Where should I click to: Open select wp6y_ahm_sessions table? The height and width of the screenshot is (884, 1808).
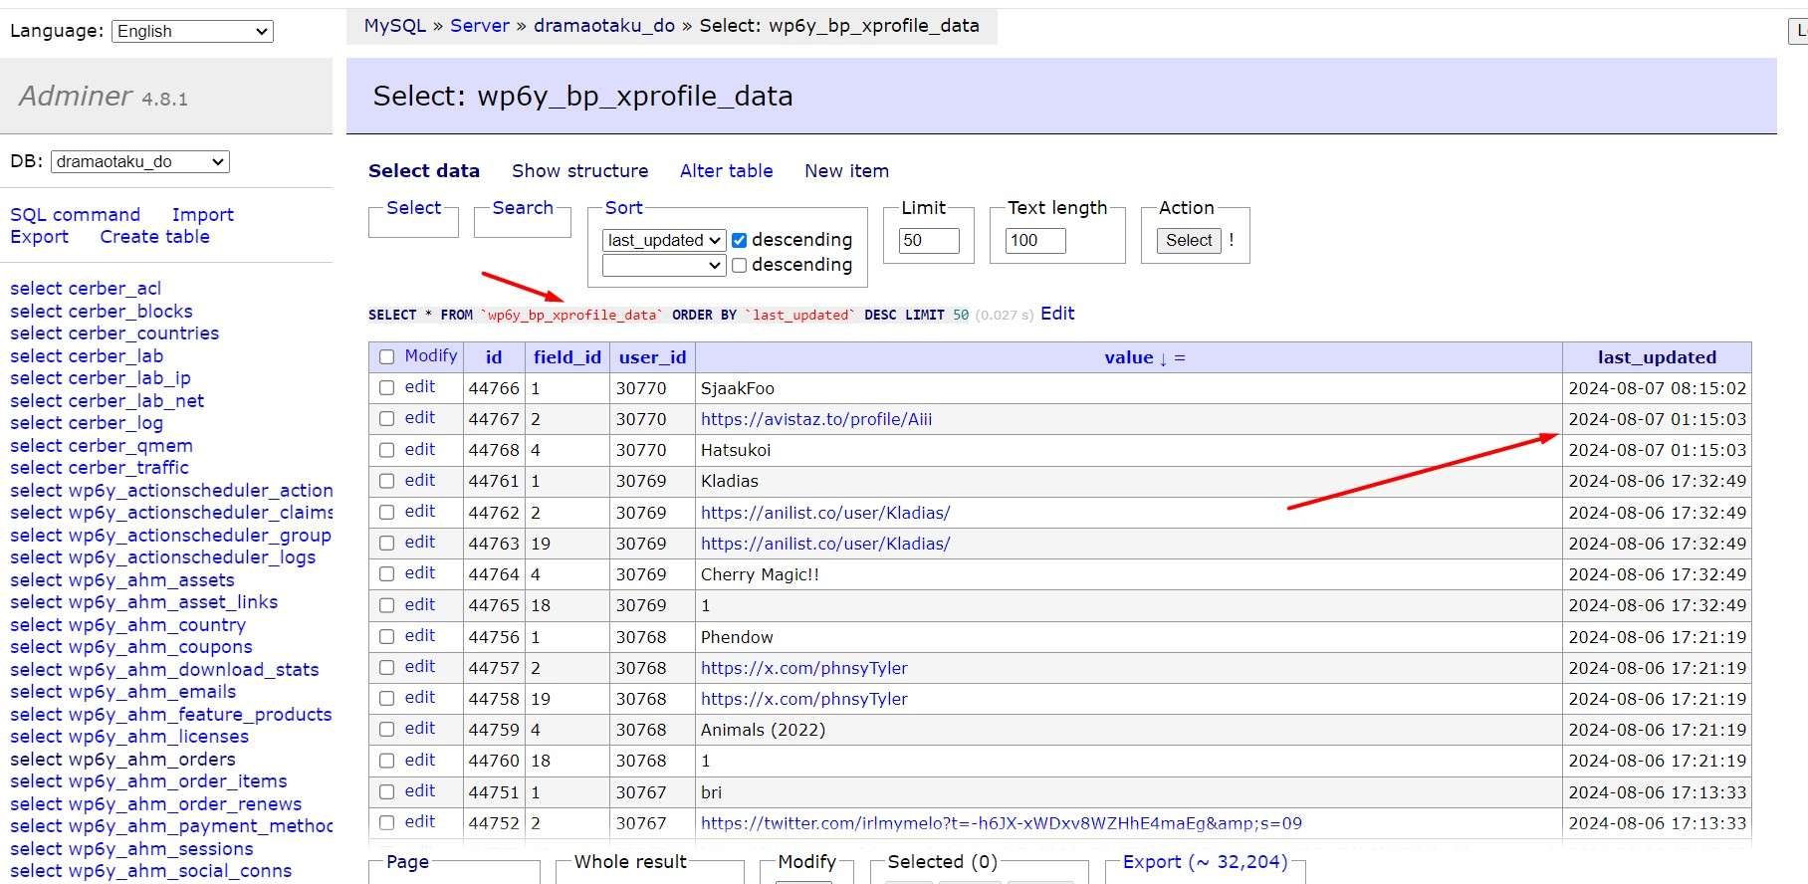pyautogui.click(x=131, y=849)
